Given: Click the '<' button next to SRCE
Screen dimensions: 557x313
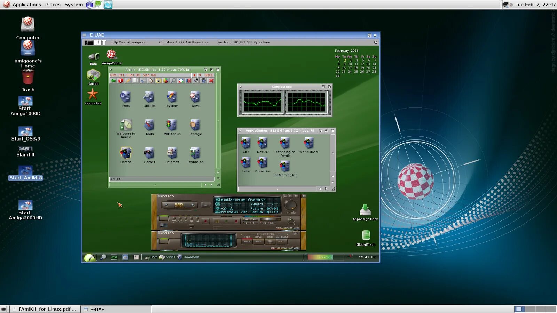Looking at the screenshot, I should 200,75.
